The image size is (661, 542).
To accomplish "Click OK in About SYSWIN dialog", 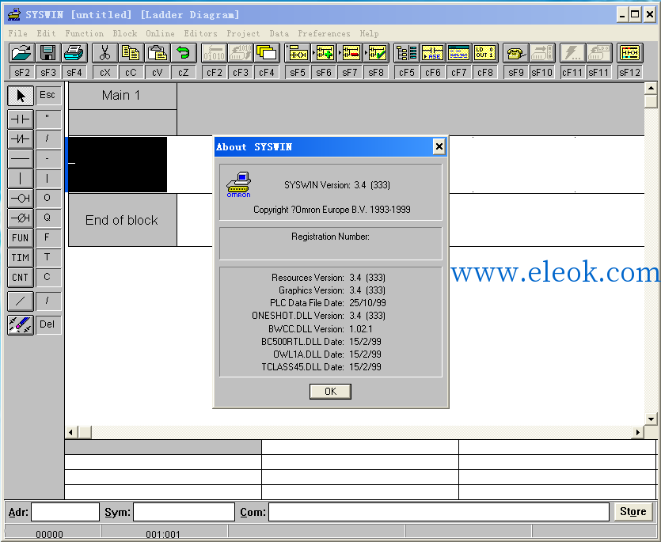I will click(x=331, y=392).
